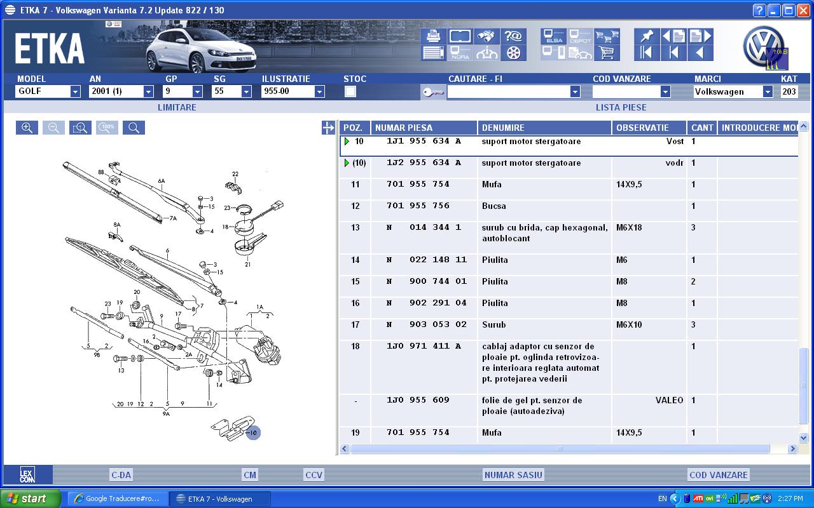
Task: Click the plain magnifier search icon
Action: click(x=134, y=128)
